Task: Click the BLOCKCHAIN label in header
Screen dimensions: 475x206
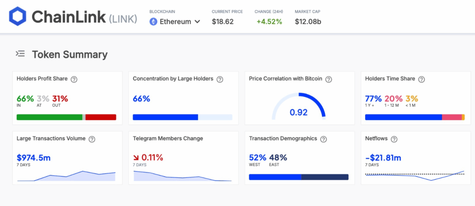Action: coord(162,12)
